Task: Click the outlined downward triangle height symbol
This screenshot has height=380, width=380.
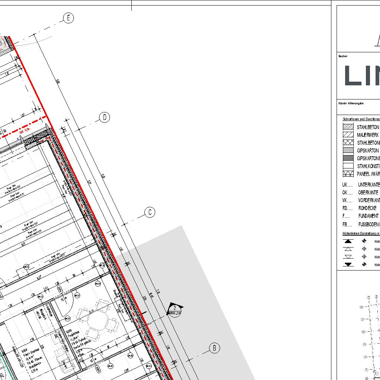Action: coord(348,257)
